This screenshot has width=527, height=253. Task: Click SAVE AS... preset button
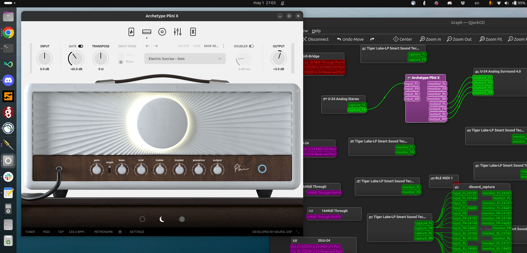click(x=211, y=46)
